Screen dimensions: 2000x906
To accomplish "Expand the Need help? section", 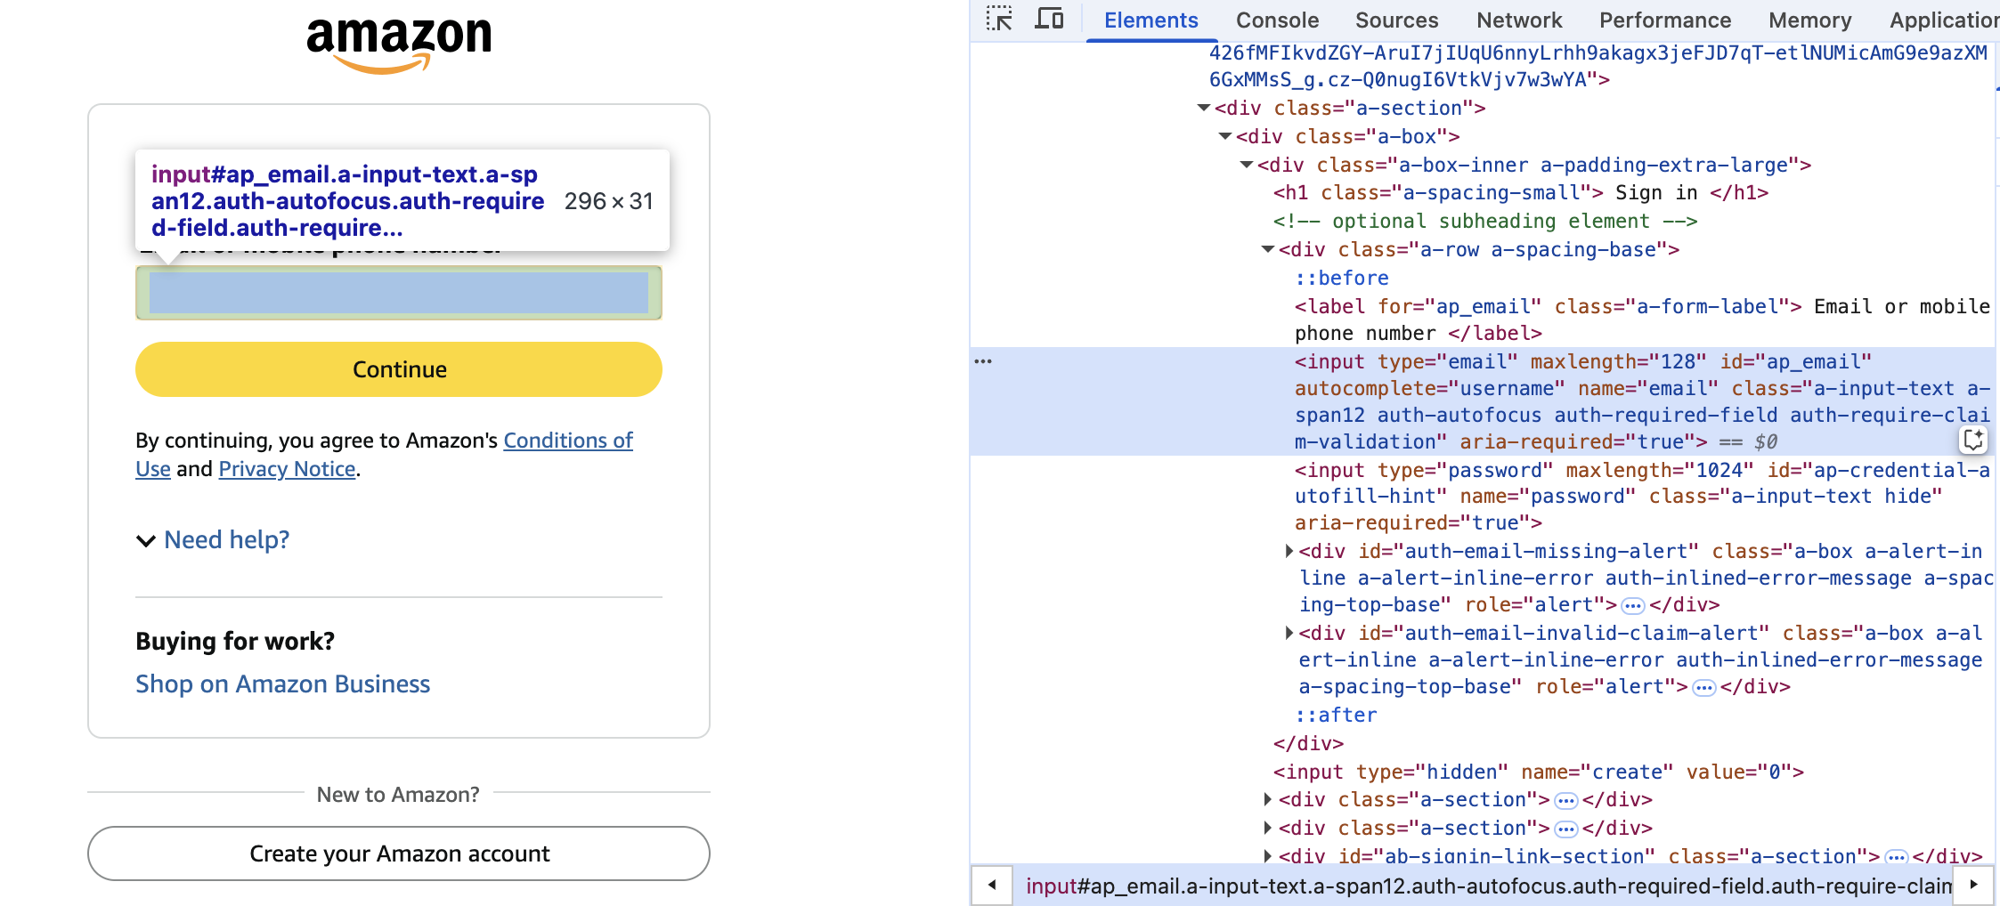I will [x=213, y=540].
